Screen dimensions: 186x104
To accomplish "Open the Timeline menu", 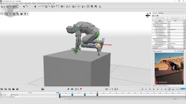I will click(21, 3).
